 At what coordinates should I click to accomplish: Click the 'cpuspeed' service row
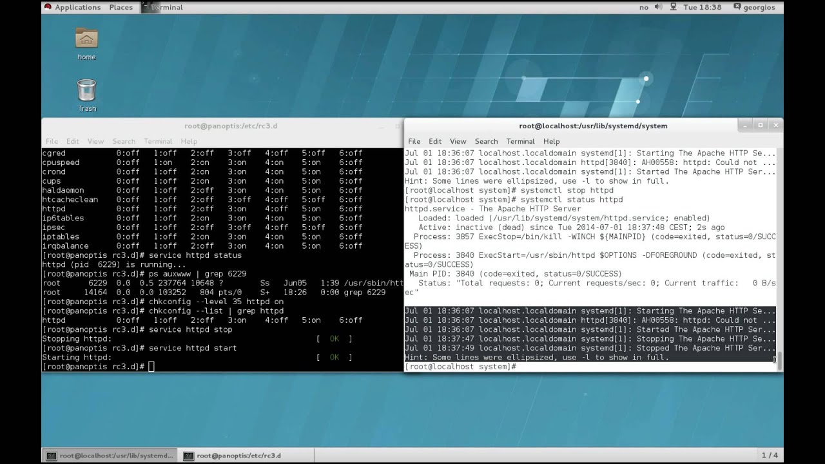pos(202,162)
